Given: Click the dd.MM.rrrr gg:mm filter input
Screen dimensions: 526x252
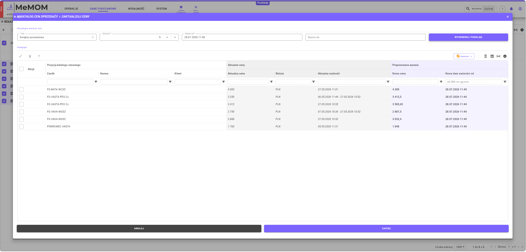Looking at the screenshot, I should pos(474,82).
